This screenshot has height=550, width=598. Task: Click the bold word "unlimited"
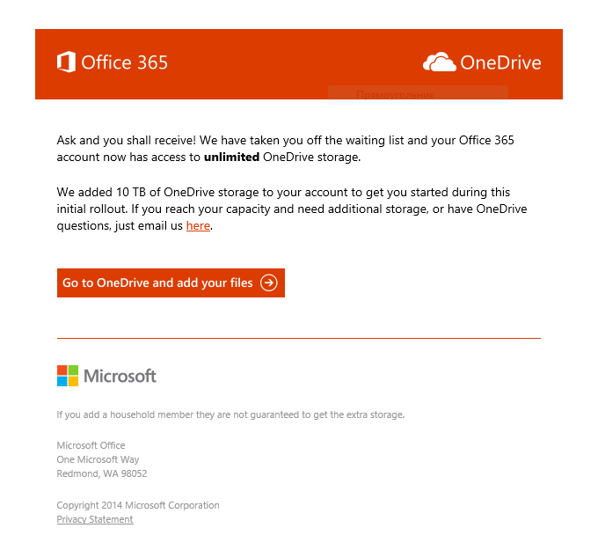pyautogui.click(x=231, y=158)
